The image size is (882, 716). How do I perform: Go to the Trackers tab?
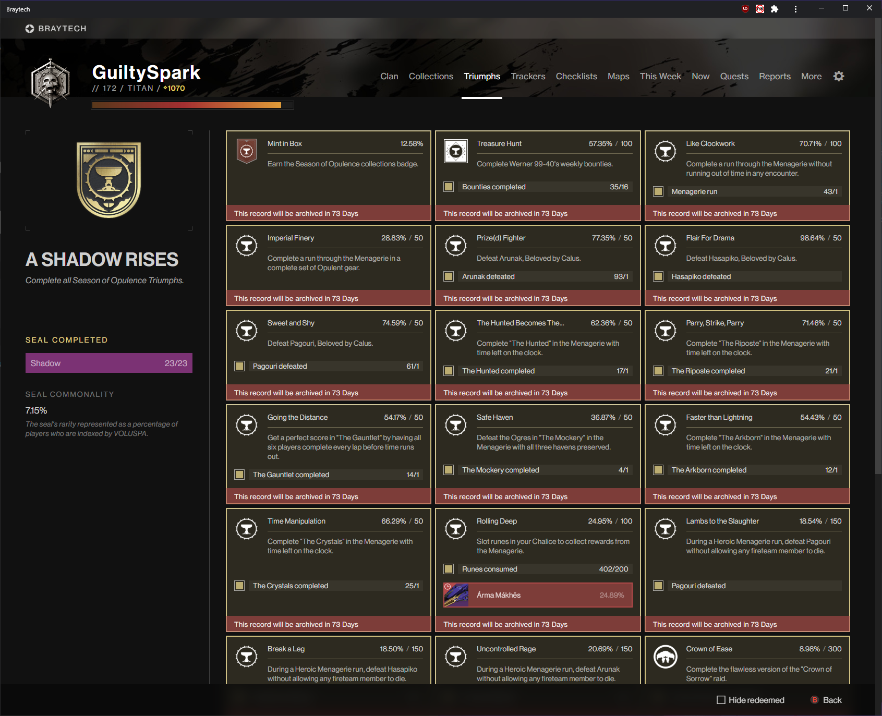[528, 76]
